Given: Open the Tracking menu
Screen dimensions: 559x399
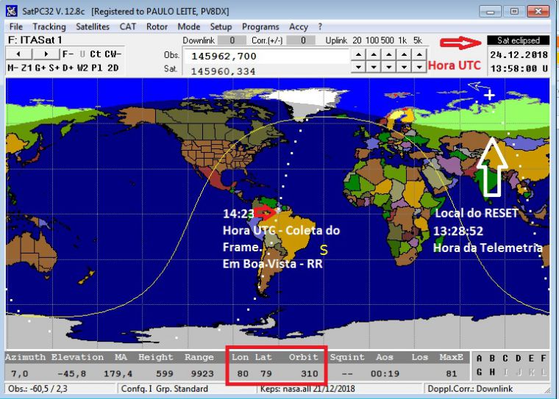Looking at the screenshot, I should [x=49, y=26].
